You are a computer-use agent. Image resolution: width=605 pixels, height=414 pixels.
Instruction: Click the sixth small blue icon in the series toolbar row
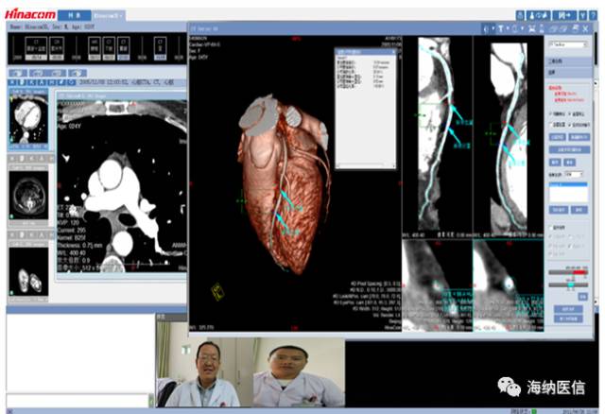pyautogui.click(x=61, y=82)
